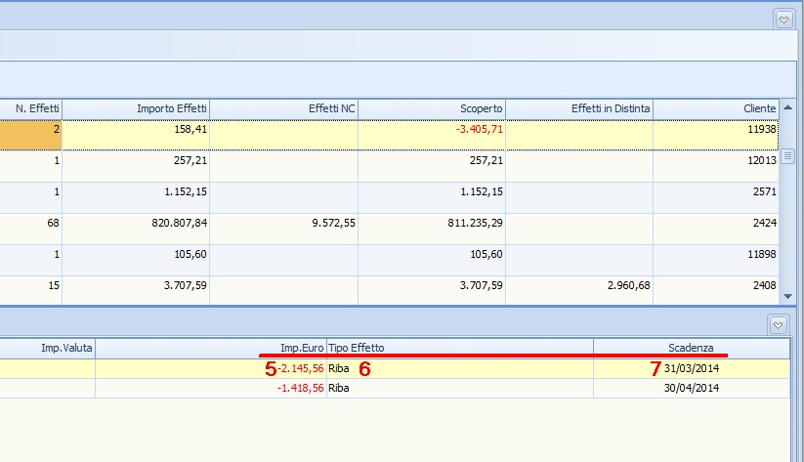Viewport: 804px width, 462px height.
Task: Click the Effetti NC column header
Action: pos(283,108)
